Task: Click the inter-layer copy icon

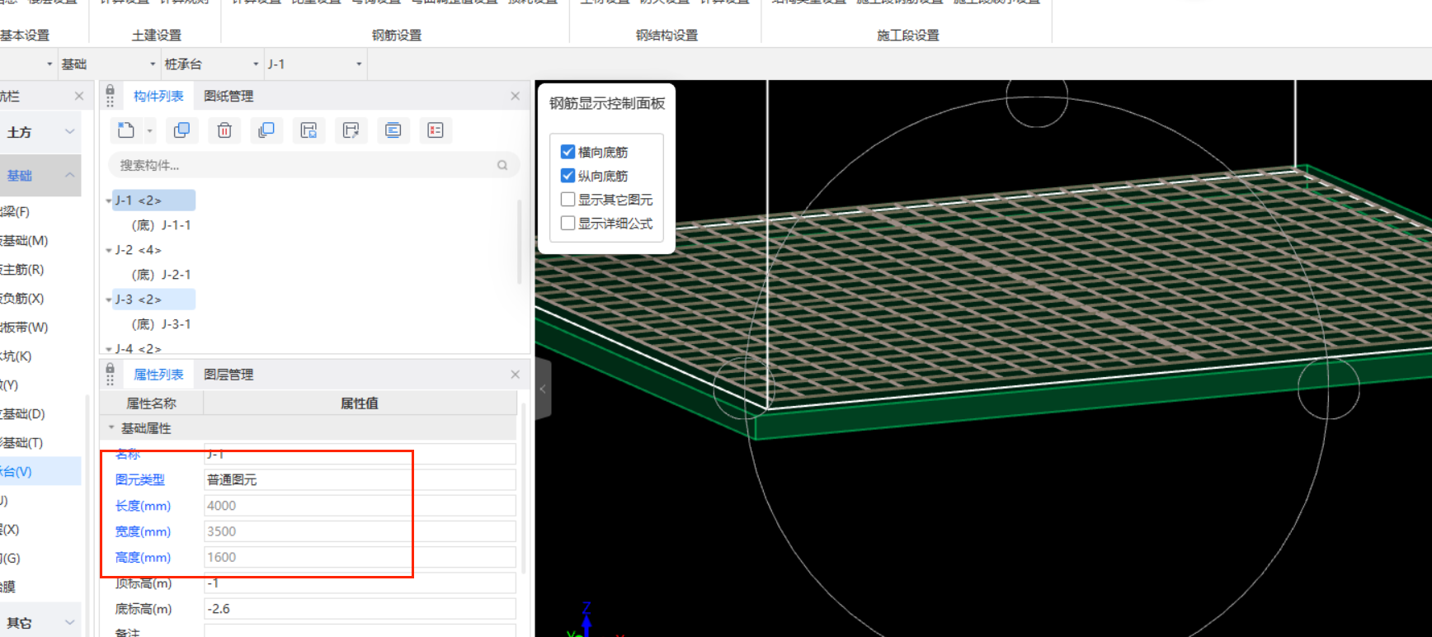Action: click(266, 130)
